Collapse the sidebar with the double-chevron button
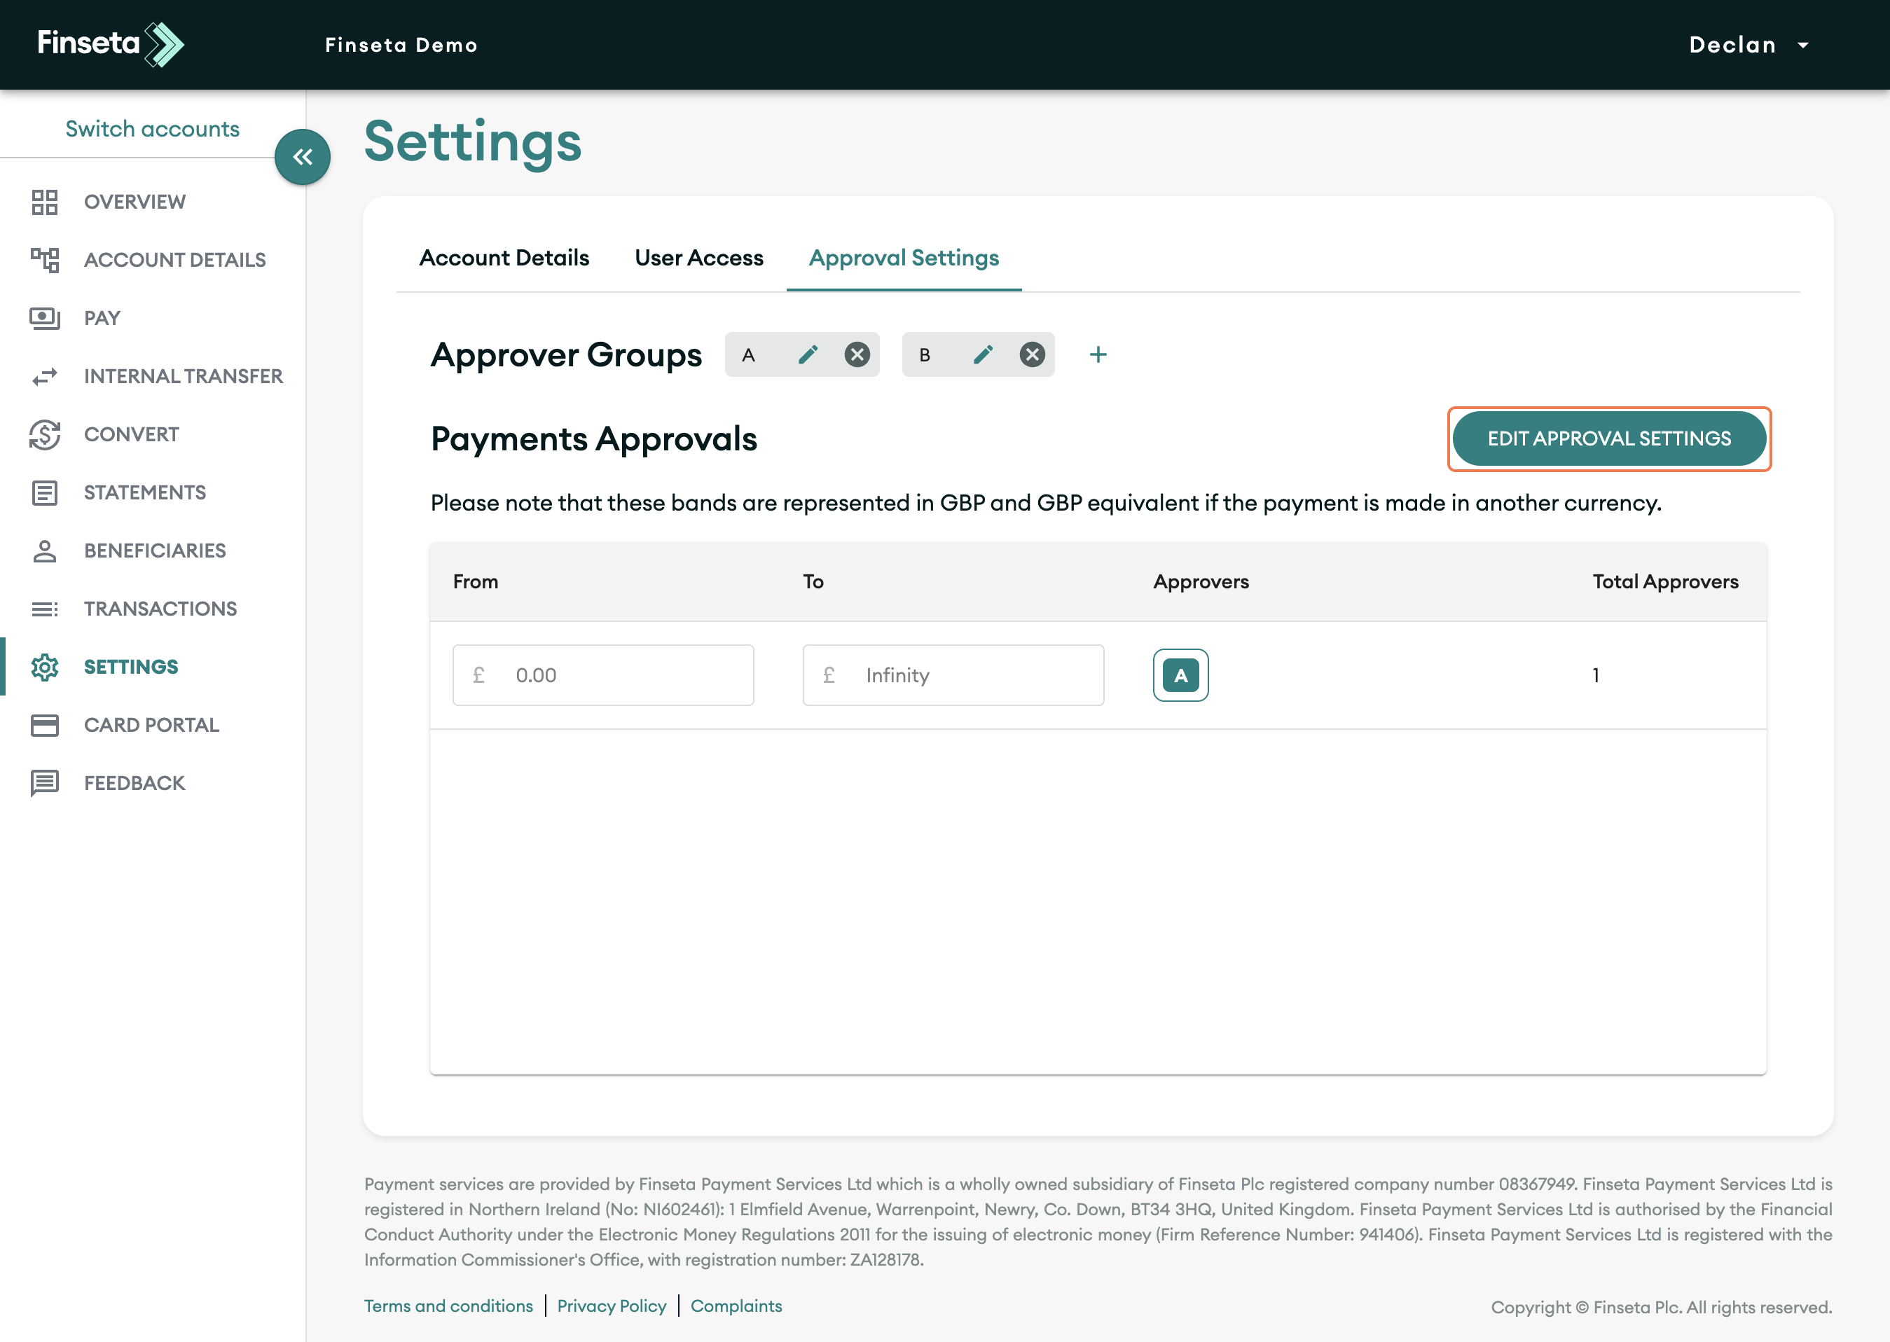The height and width of the screenshot is (1342, 1890). pyautogui.click(x=303, y=157)
